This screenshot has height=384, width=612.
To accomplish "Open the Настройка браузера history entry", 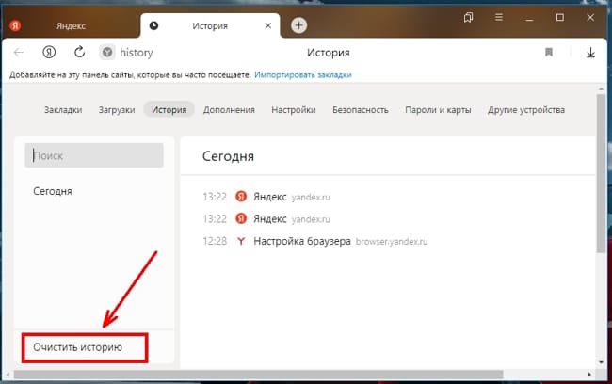I will pyautogui.click(x=302, y=241).
